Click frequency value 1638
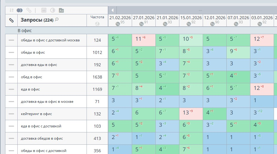This screenshot has height=154, width=277. 97,77
